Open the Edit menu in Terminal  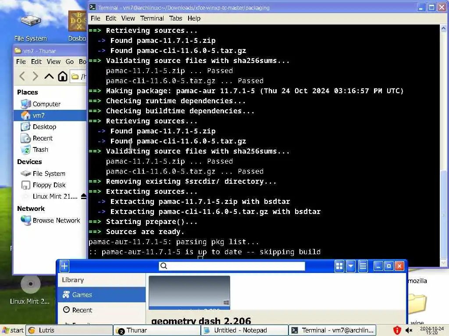pyautogui.click(x=111, y=18)
